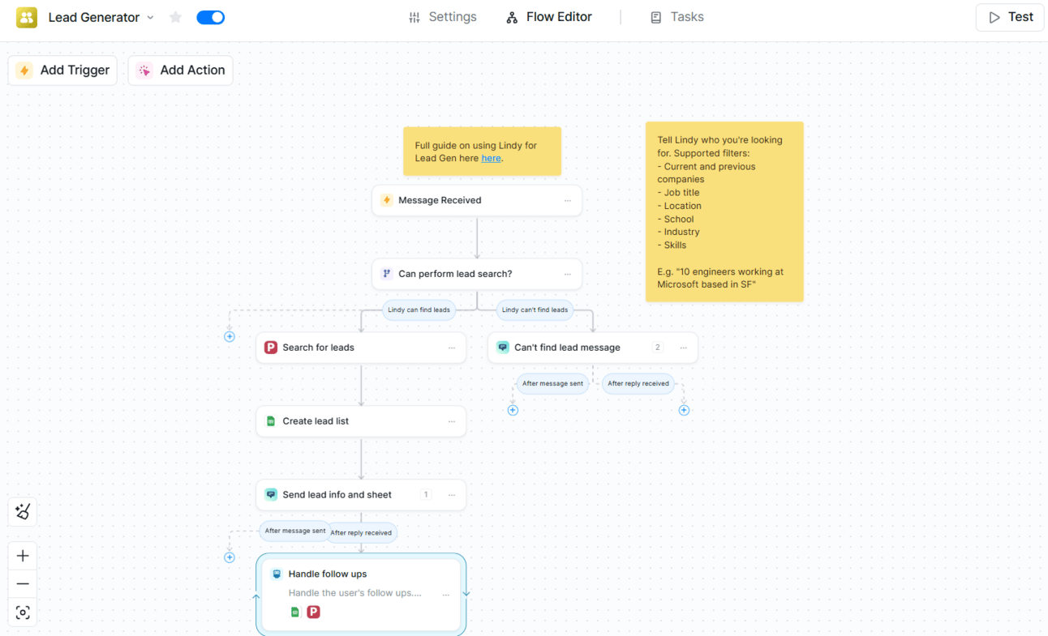The image size is (1048, 636).
Task: Select "After message sent" under Can't find lead message
Action: coord(552,383)
